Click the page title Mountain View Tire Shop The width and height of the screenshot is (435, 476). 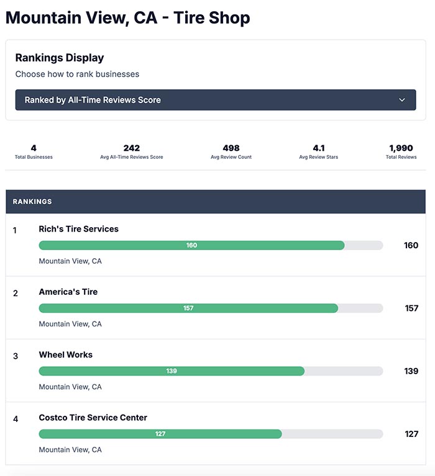click(x=127, y=17)
